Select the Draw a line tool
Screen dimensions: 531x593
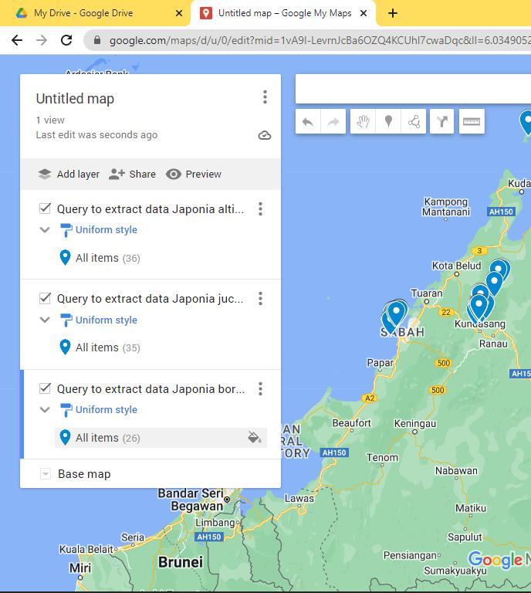click(414, 121)
